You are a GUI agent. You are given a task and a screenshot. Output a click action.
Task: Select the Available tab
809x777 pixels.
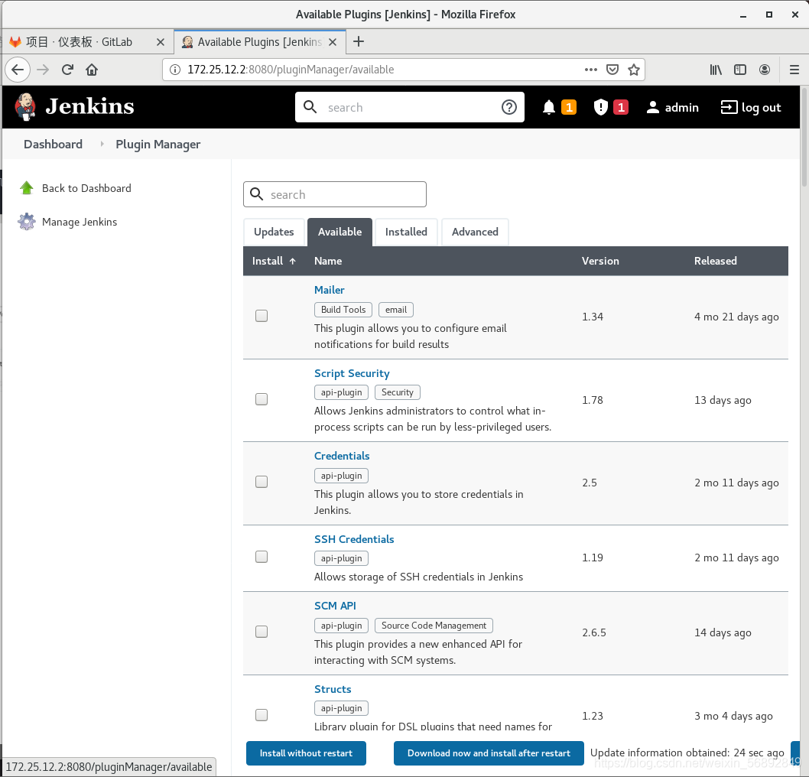pyautogui.click(x=340, y=232)
